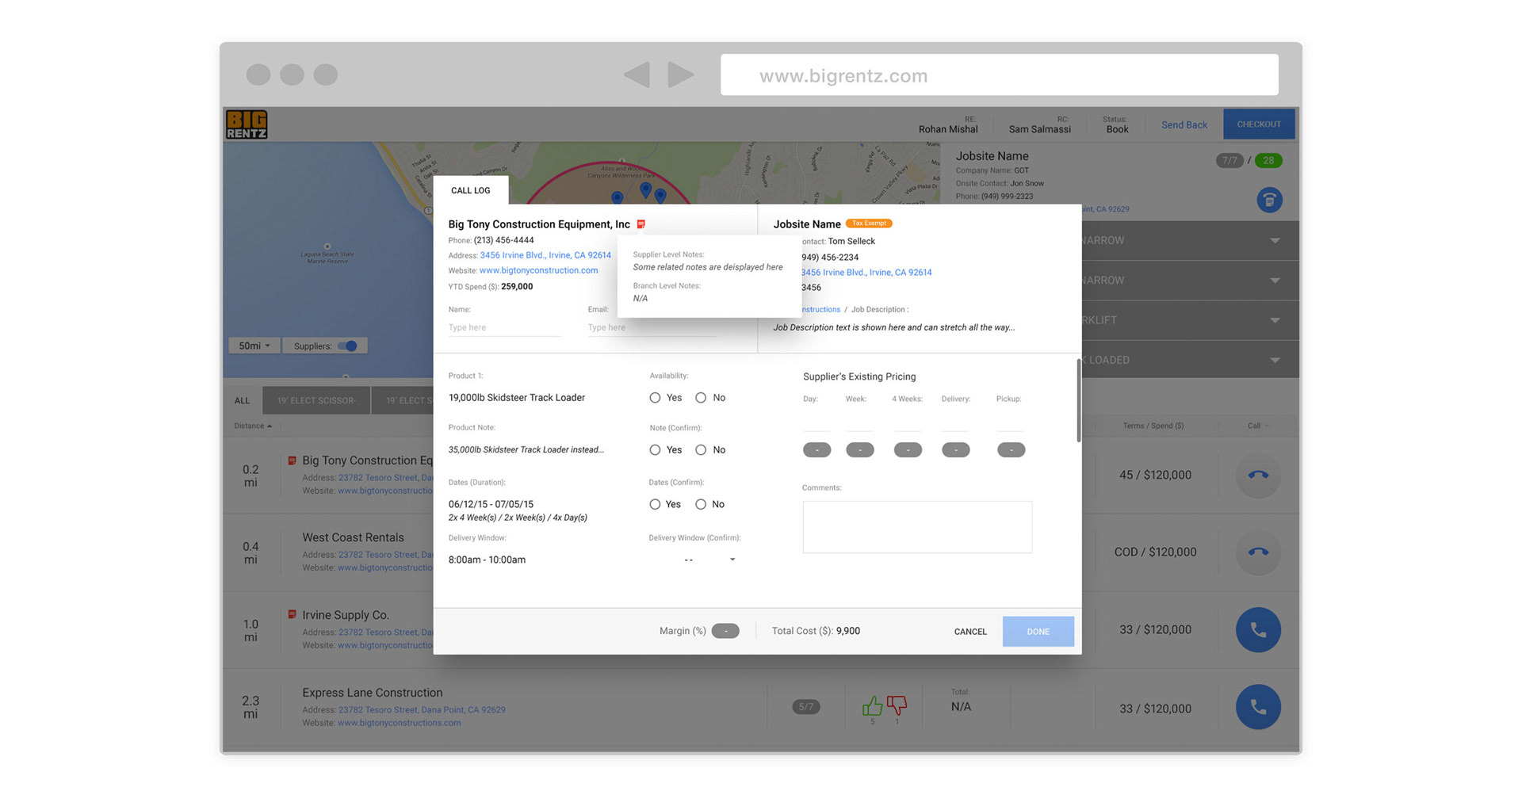Click the hang-up call icon for Big Tony row
Screen dimensions: 1522x787
click(1258, 475)
